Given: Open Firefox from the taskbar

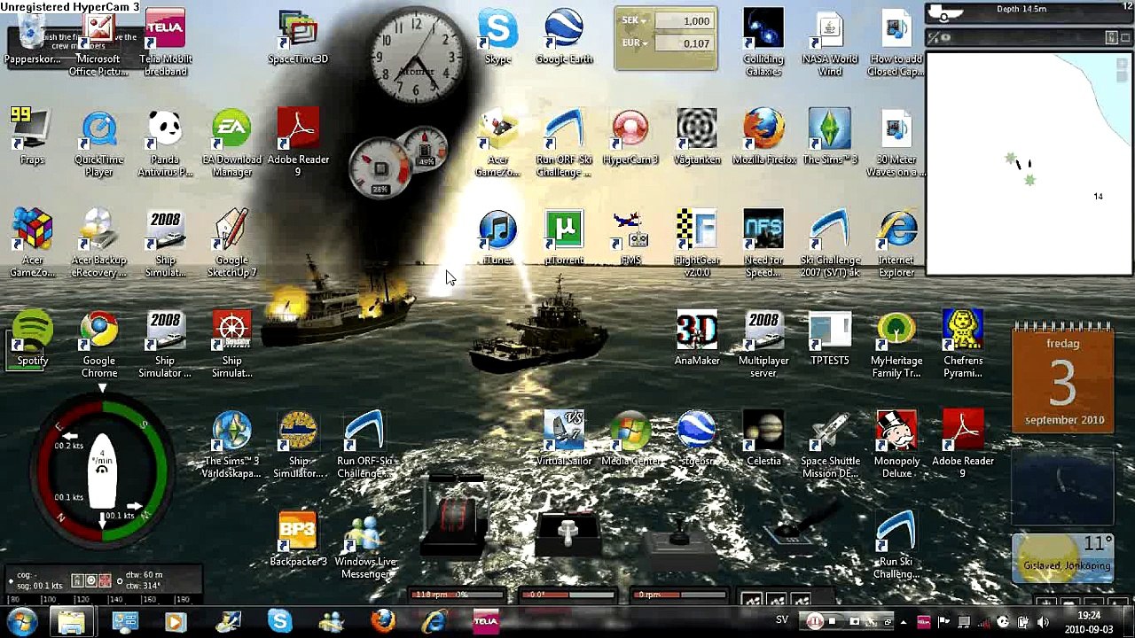Looking at the screenshot, I should pos(383,621).
